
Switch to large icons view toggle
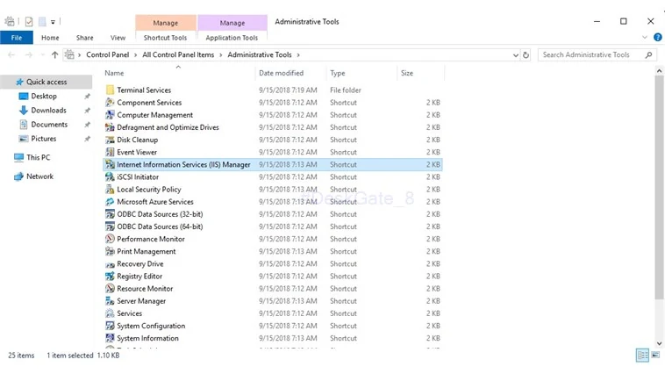point(655,355)
